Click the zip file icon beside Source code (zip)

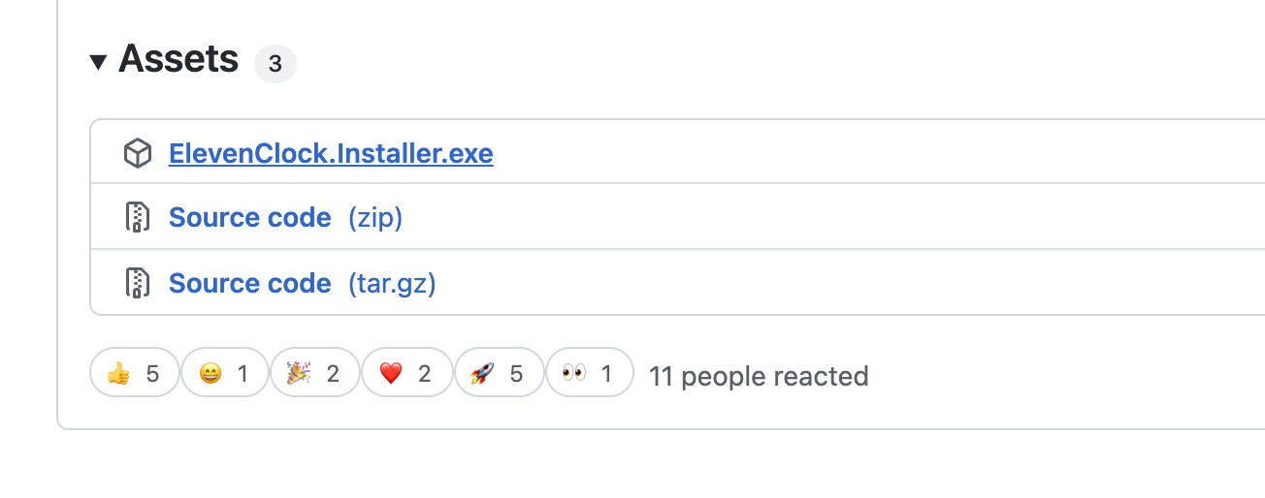pyautogui.click(x=138, y=217)
